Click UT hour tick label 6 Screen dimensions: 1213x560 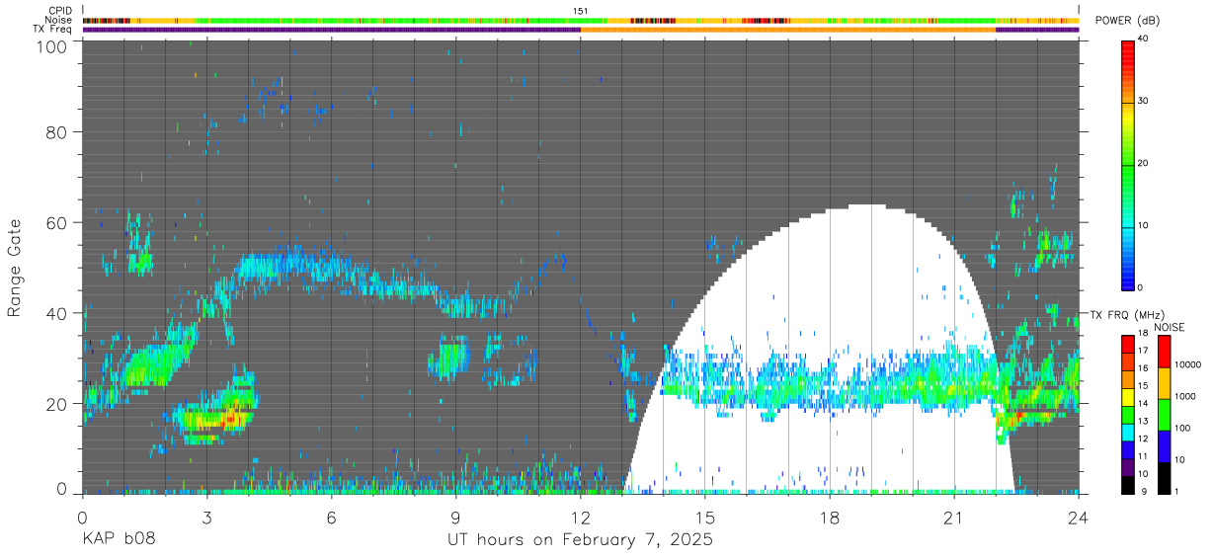(331, 518)
